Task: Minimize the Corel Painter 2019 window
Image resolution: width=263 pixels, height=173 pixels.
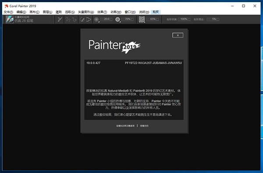Action: [232, 6]
